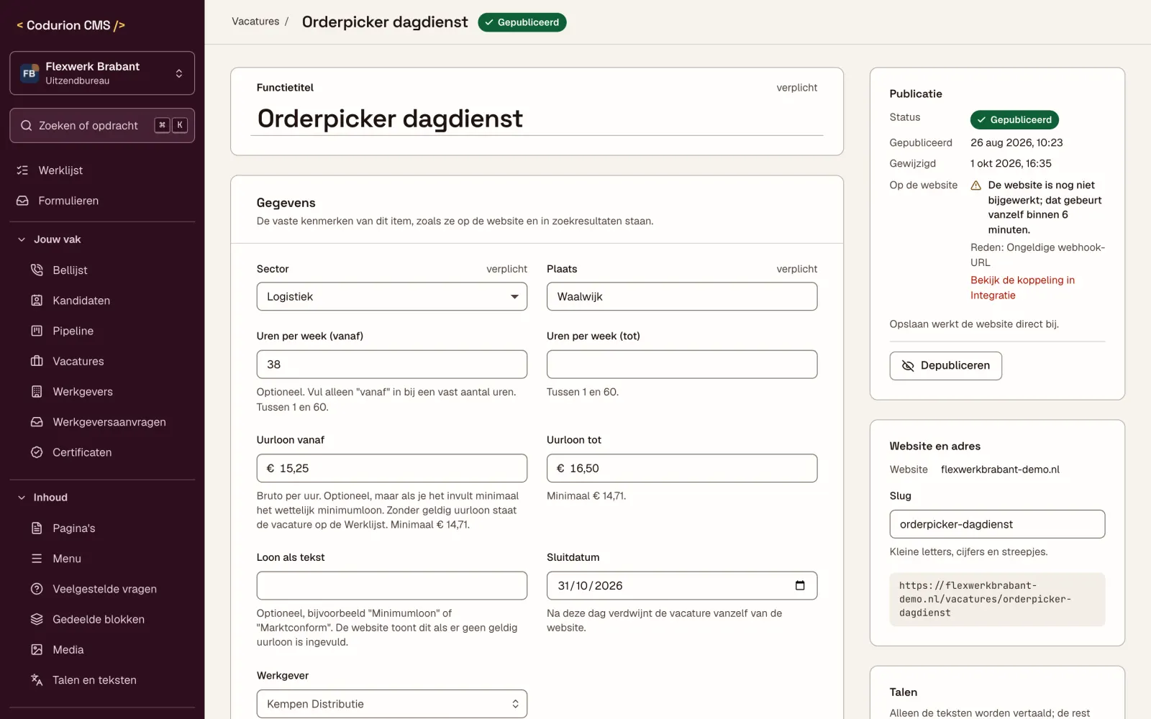Open the Sector dropdown showing Logistiek
Image resolution: width=1151 pixels, height=719 pixels.
pyautogui.click(x=392, y=296)
